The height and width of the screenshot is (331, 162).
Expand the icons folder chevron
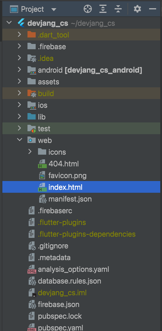[30, 151]
